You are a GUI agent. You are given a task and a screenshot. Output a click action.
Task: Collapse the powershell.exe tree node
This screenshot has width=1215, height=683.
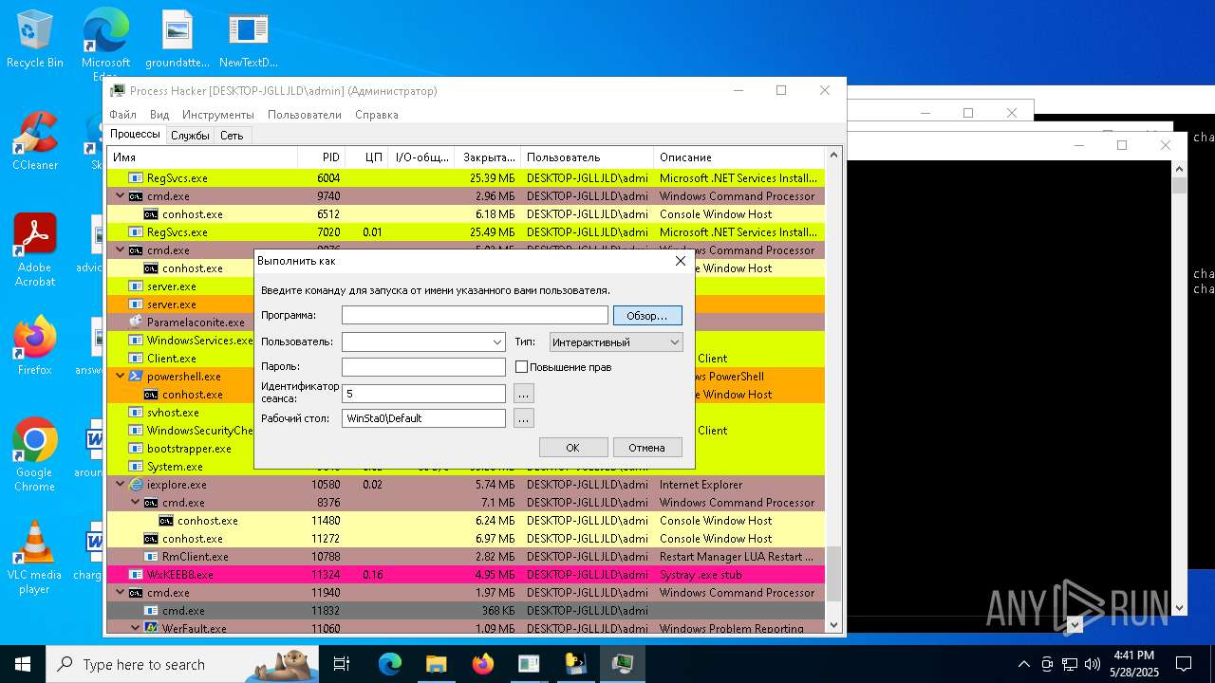(x=121, y=377)
